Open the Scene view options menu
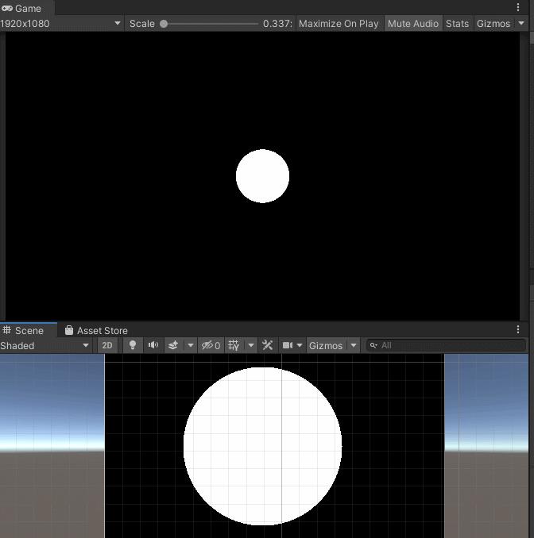Image resolution: width=534 pixels, height=538 pixels. coord(518,330)
